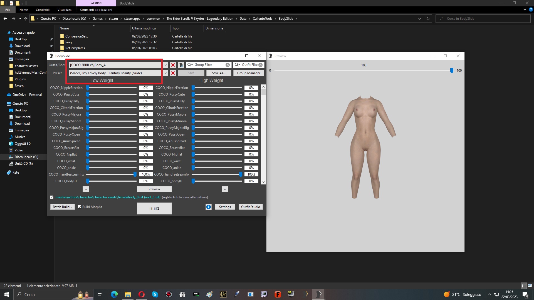
Task: Click the Windows taskbar Cerca search box
Action: click(x=53, y=294)
